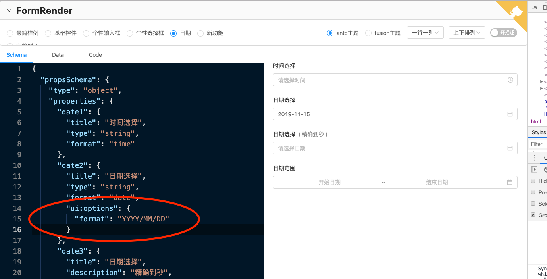Switch to the Schema tab
Viewport: 547px width, 279px height.
(x=17, y=55)
